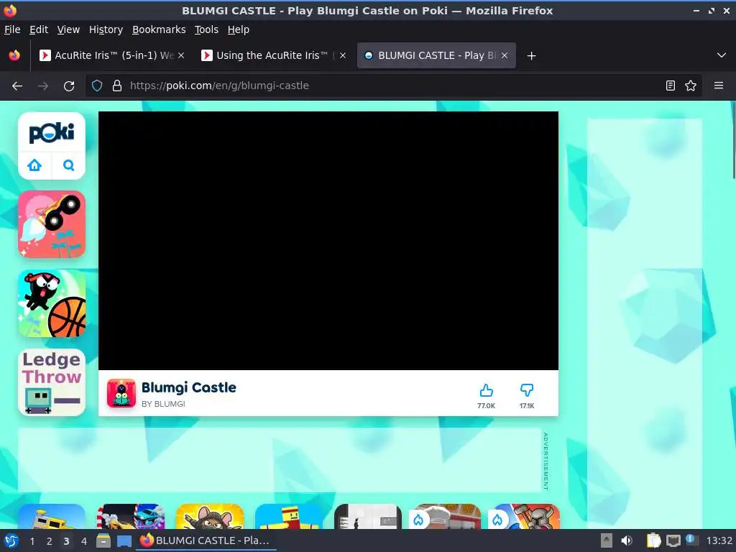This screenshot has height=552, width=736.
Task: Open the Edit menu
Action: coord(39,29)
